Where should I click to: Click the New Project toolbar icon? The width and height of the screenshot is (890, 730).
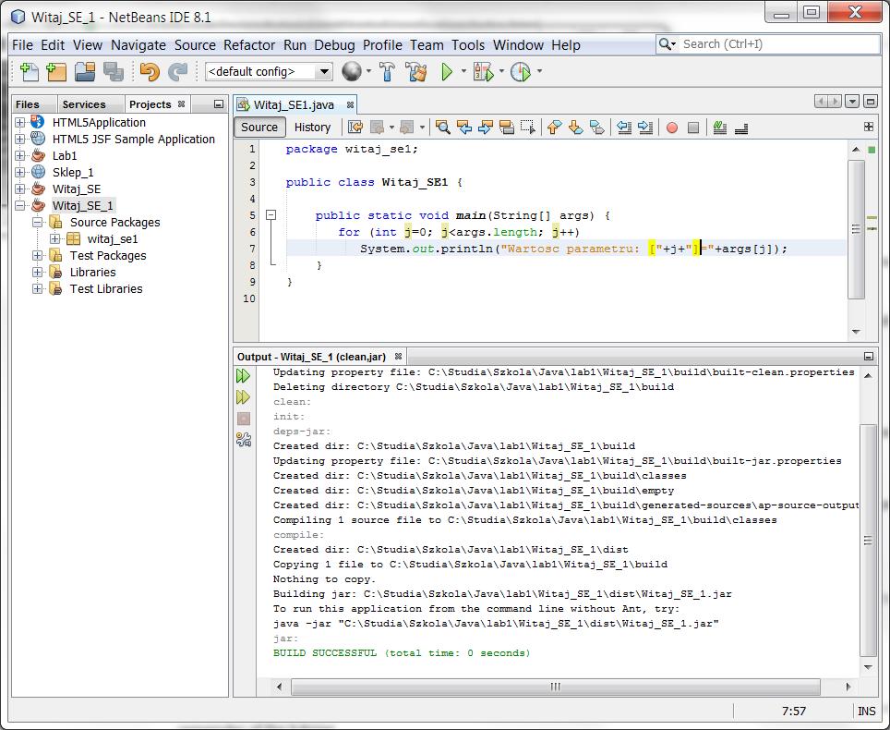pos(56,71)
